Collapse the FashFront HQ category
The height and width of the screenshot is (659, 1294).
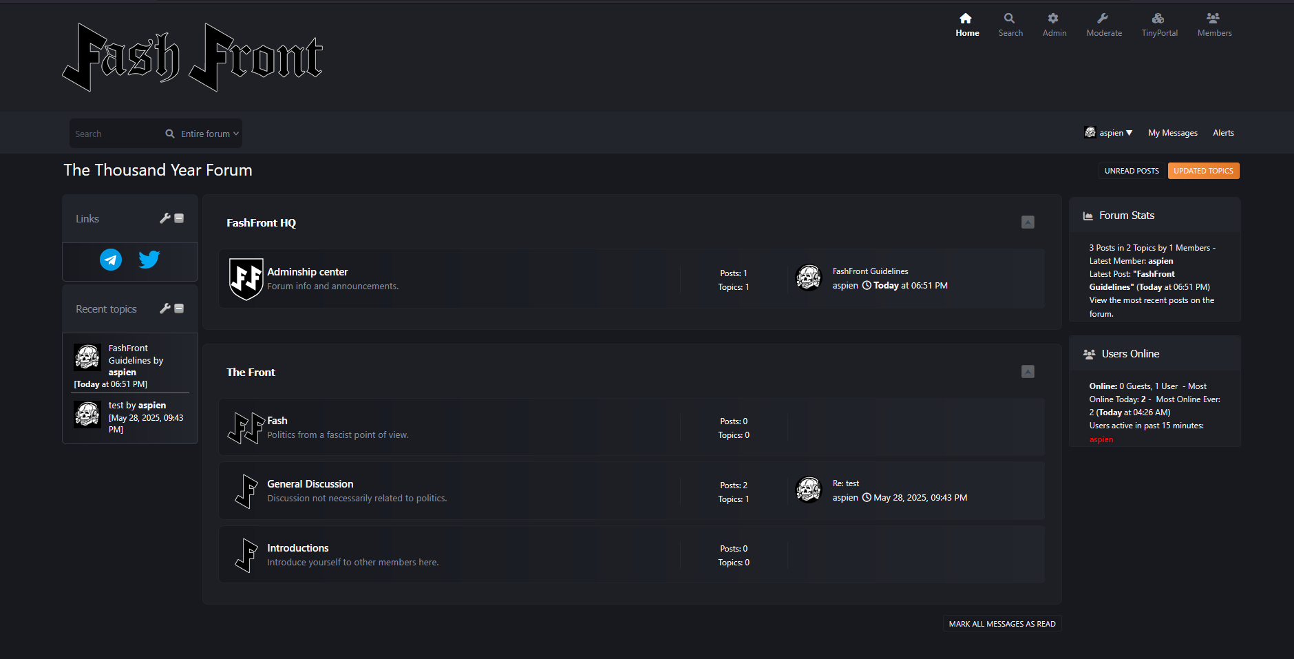point(1028,222)
